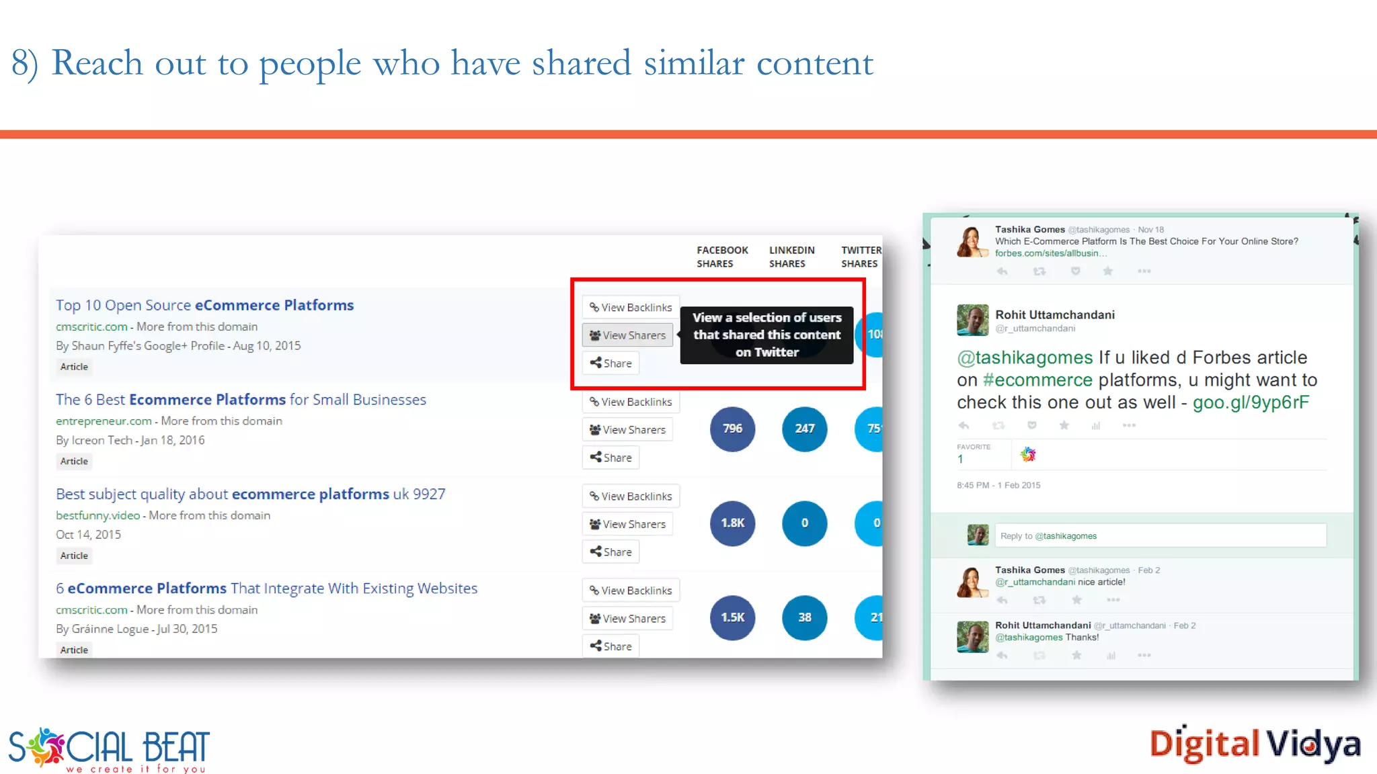View Sharers for 6 Best Ecommerce Platforms article

(627, 430)
